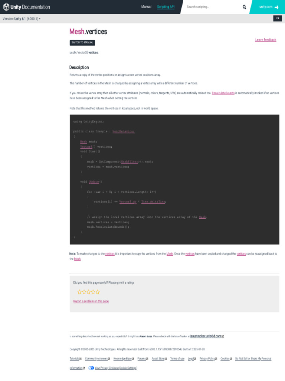Open Your Privacy Choices (Cookie Settings)
The height and width of the screenshot is (381, 285).
pyautogui.click(x=116, y=368)
